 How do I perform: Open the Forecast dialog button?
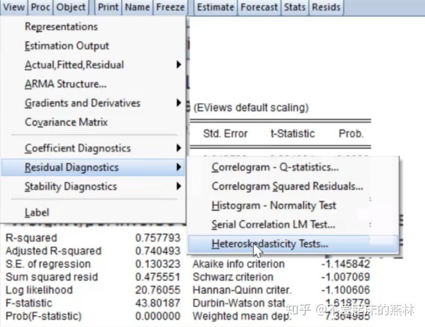[x=259, y=7]
